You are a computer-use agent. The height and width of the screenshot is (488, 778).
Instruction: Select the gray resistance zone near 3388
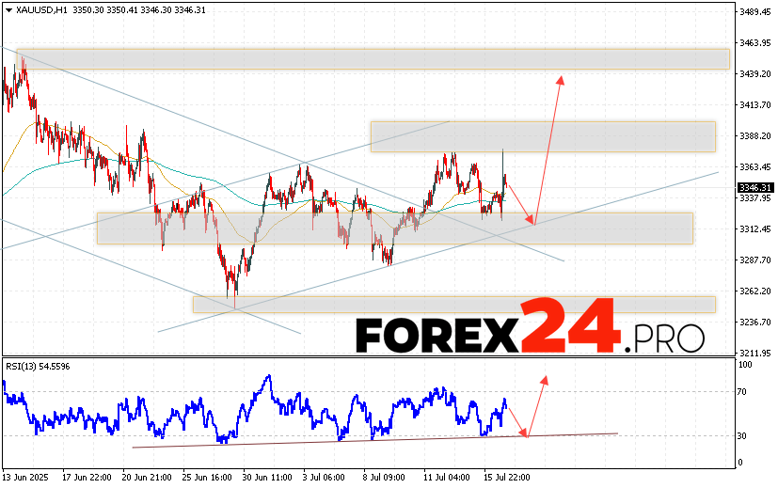click(x=542, y=136)
